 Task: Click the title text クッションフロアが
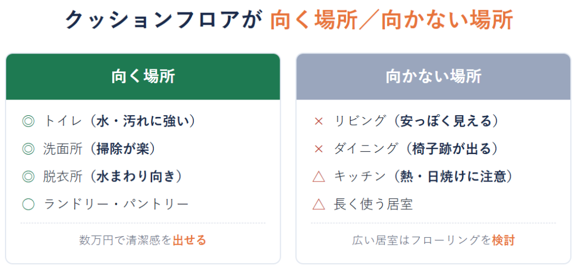163,20
